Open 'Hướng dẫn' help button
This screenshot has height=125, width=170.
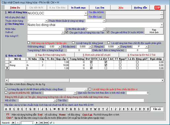coord(140,8)
